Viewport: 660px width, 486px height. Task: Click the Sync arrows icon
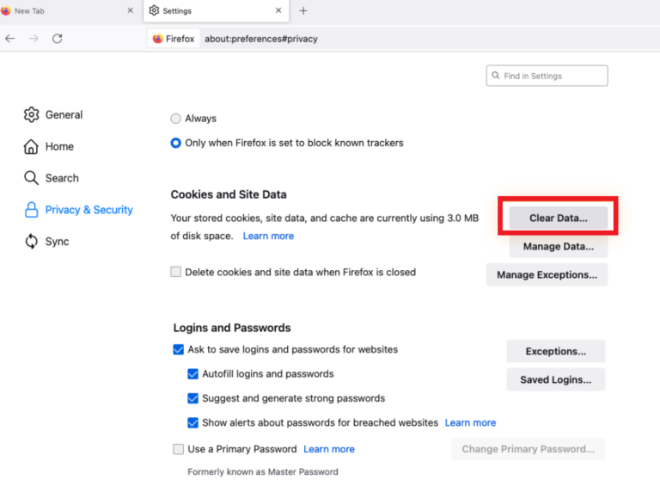tap(32, 242)
